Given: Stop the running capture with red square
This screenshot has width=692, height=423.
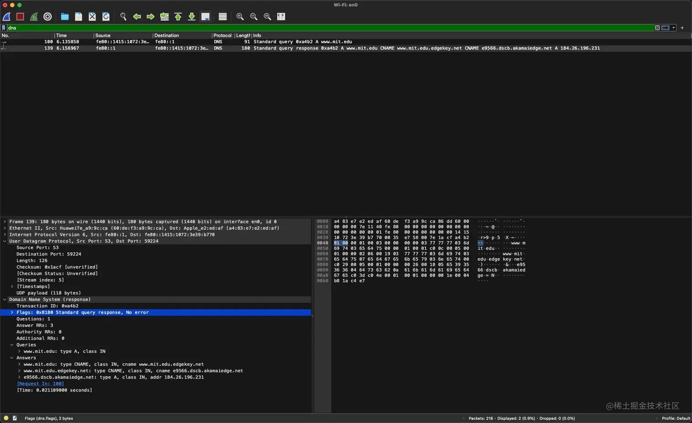Looking at the screenshot, I should (20, 17).
